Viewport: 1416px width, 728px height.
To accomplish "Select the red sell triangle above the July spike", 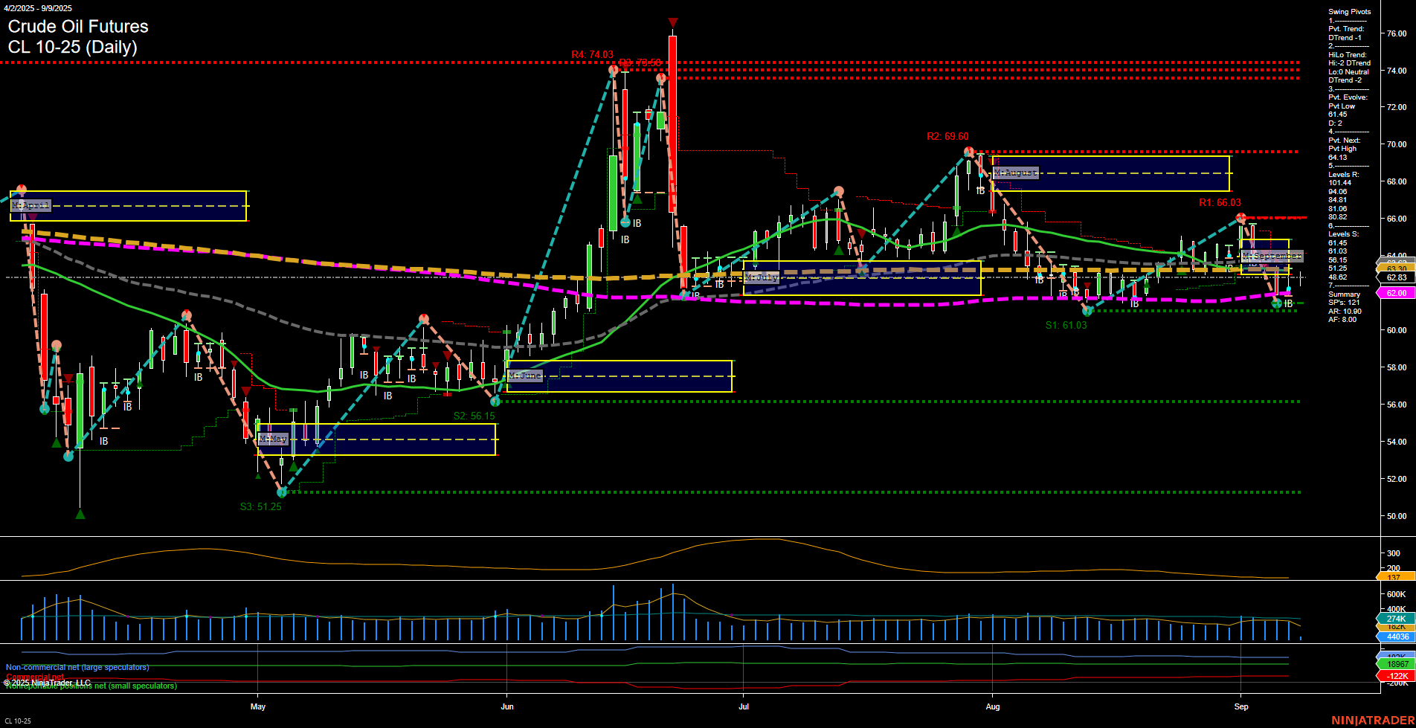I will click(673, 22).
